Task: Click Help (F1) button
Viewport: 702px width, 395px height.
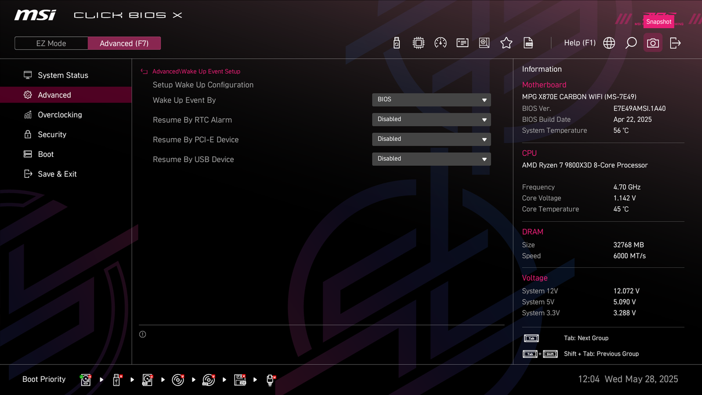Action: click(x=580, y=43)
